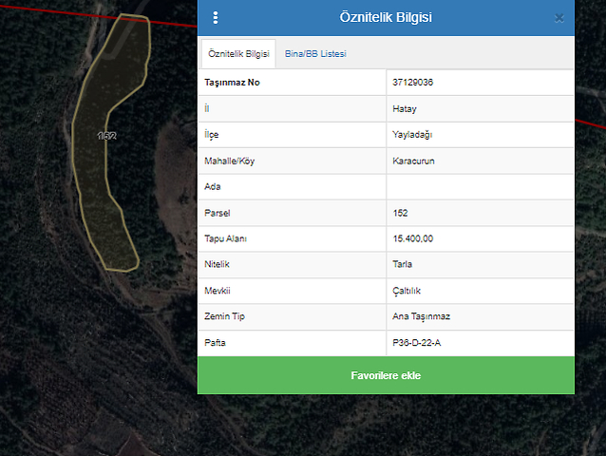Close the Öznitelik Bilgisi panel

pos(559,18)
